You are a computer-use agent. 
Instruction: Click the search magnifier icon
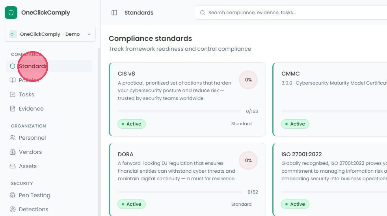click(203, 13)
